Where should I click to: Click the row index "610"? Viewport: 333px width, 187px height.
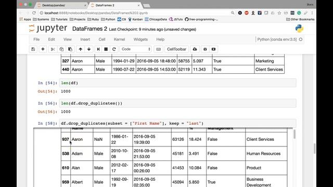tap(66, 168)
